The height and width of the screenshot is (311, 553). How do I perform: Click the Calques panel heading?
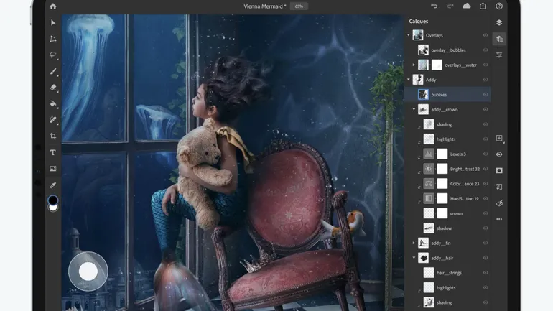(419, 21)
